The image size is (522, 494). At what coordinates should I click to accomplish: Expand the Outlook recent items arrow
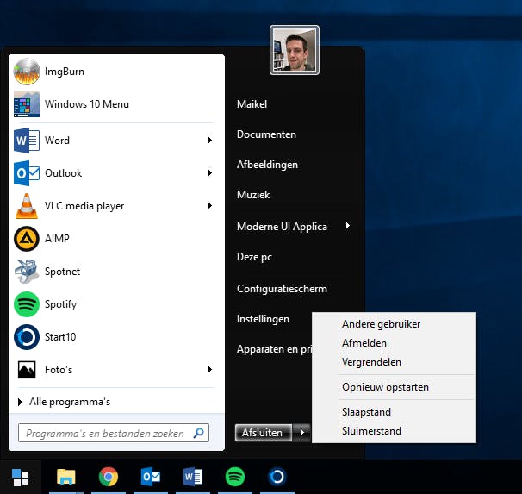tap(210, 173)
